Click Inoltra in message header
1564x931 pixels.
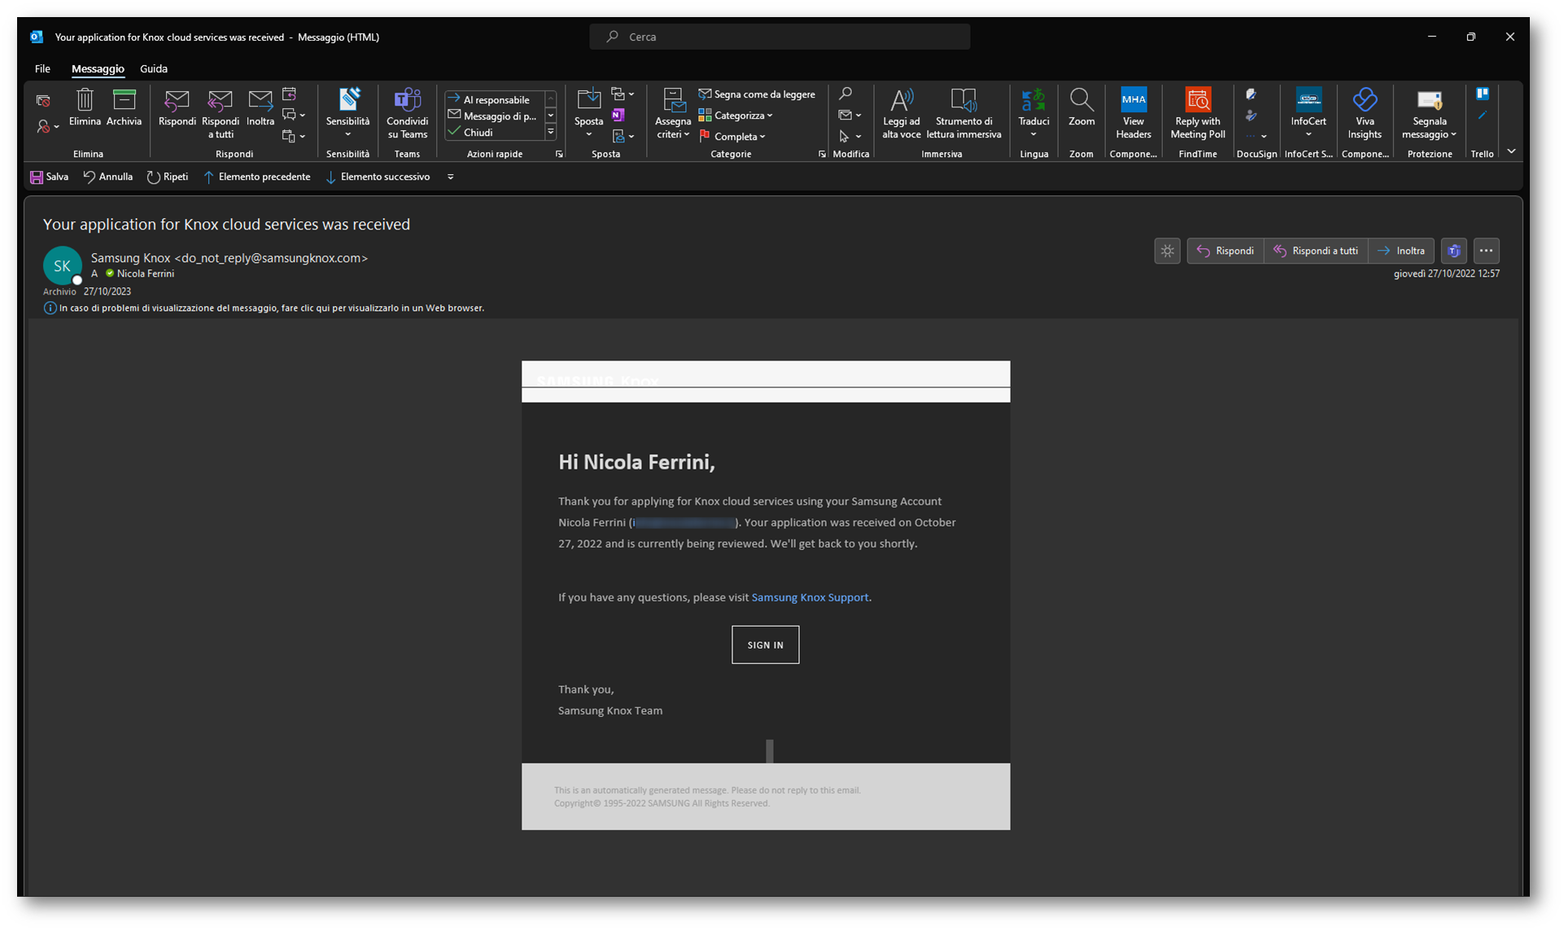pyautogui.click(x=1401, y=251)
